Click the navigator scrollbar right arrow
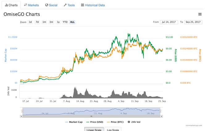Image resolution: width=213 pixels, height=131 pixels. click(x=161, y=116)
